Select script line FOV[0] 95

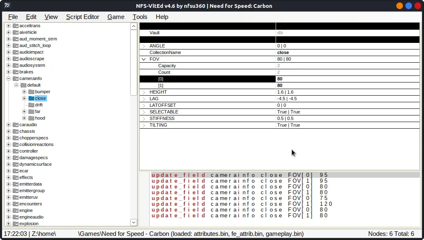[239, 175]
